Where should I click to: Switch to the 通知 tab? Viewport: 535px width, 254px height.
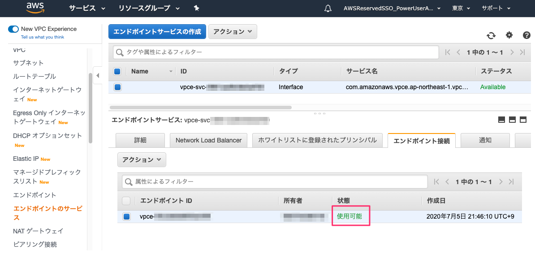point(485,140)
